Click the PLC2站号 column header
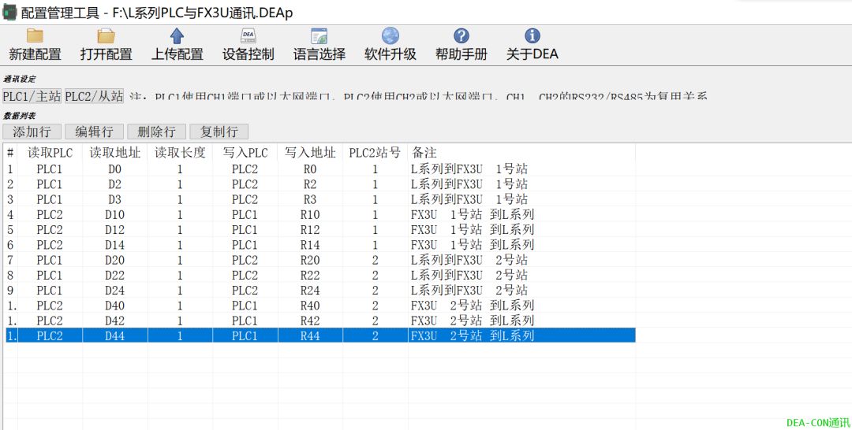852x430 pixels. [x=376, y=153]
